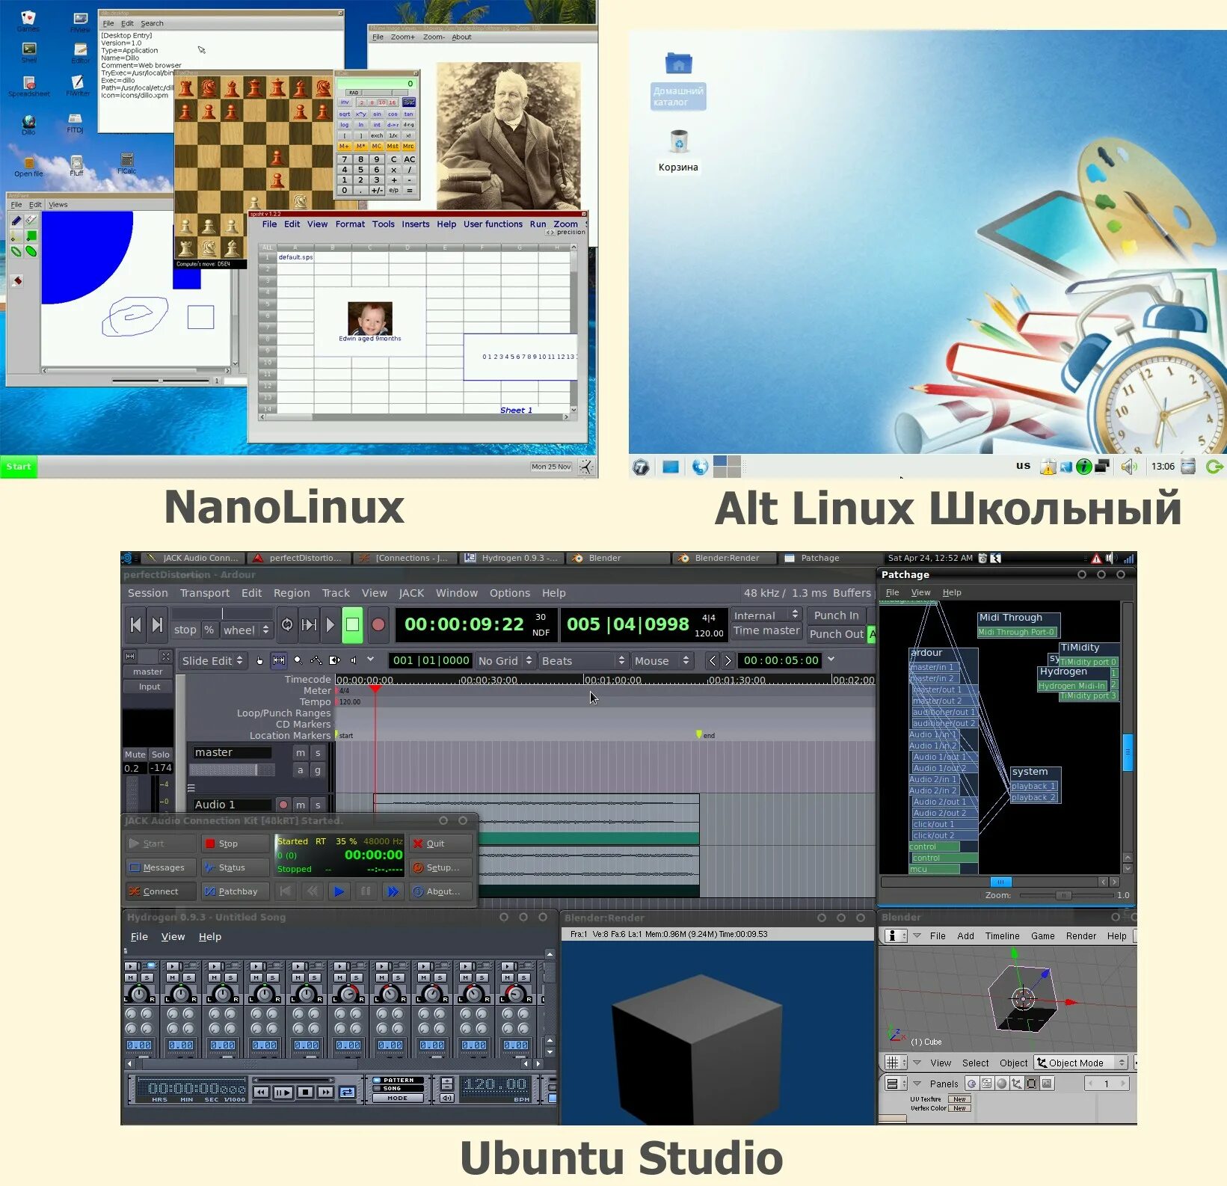Open the Internal sync source dropdown
Viewport: 1227px width, 1186px height.
click(x=766, y=615)
